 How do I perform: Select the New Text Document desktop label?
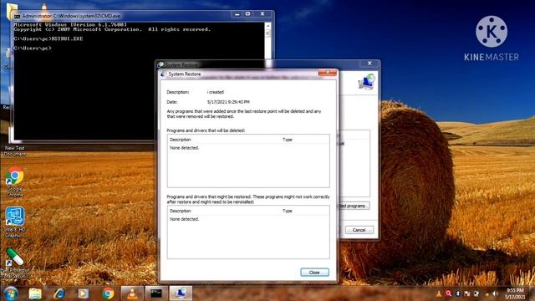tap(15, 150)
